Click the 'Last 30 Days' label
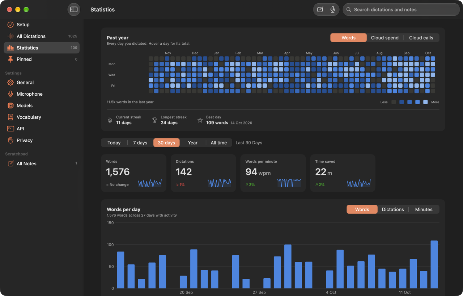 coord(249,143)
